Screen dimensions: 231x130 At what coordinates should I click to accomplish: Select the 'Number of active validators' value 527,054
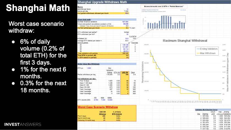[x=125, y=22]
